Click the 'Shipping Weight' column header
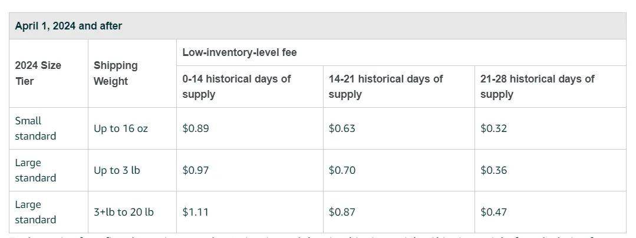Viewport: 636px width, 238px height. coord(116,74)
